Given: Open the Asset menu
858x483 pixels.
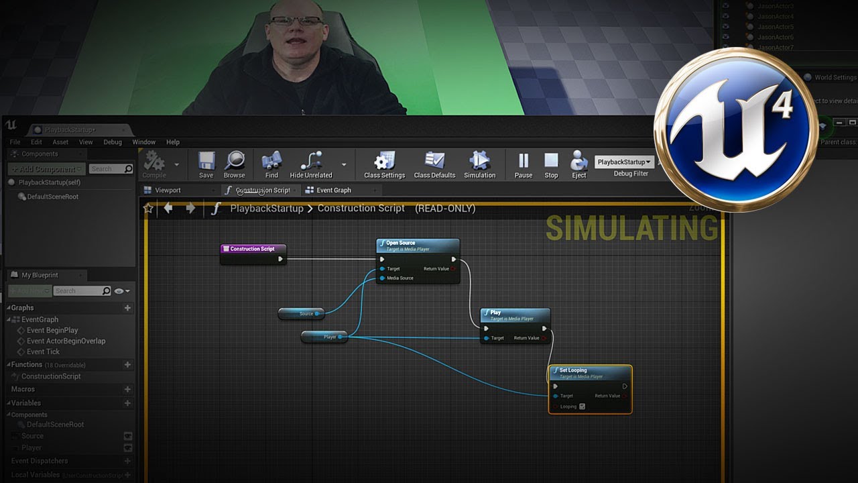Looking at the screenshot, I should tap(60, 142).
